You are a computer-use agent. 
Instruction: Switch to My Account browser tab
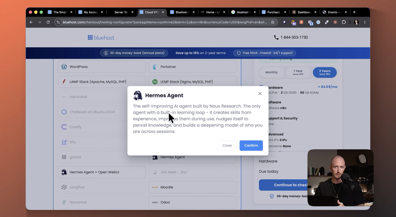pos(90,12)
